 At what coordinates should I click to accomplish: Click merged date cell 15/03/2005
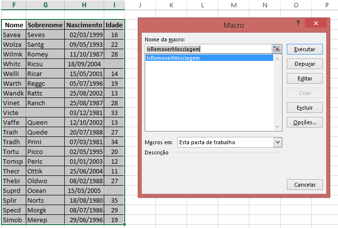94,190
